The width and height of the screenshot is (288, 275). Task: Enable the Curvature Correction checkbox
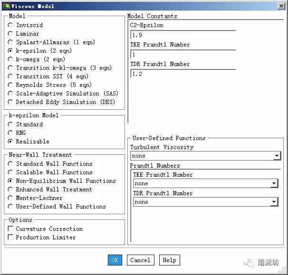[x=10, y=229]
